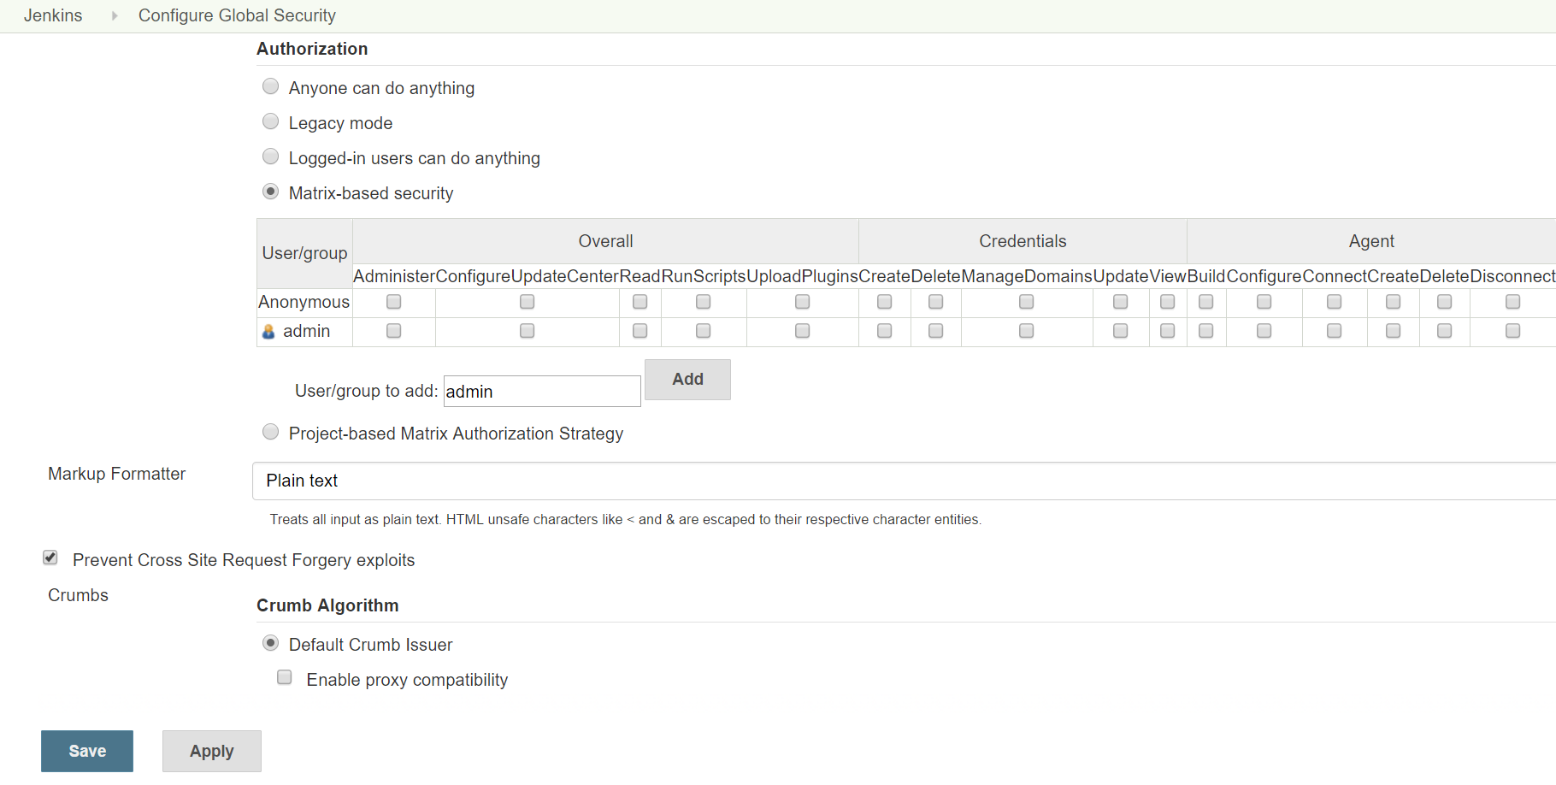Click the Apply button
The width and height of the screenshot is (1556, 785).
pyautogui.click(x=212, y=751)
